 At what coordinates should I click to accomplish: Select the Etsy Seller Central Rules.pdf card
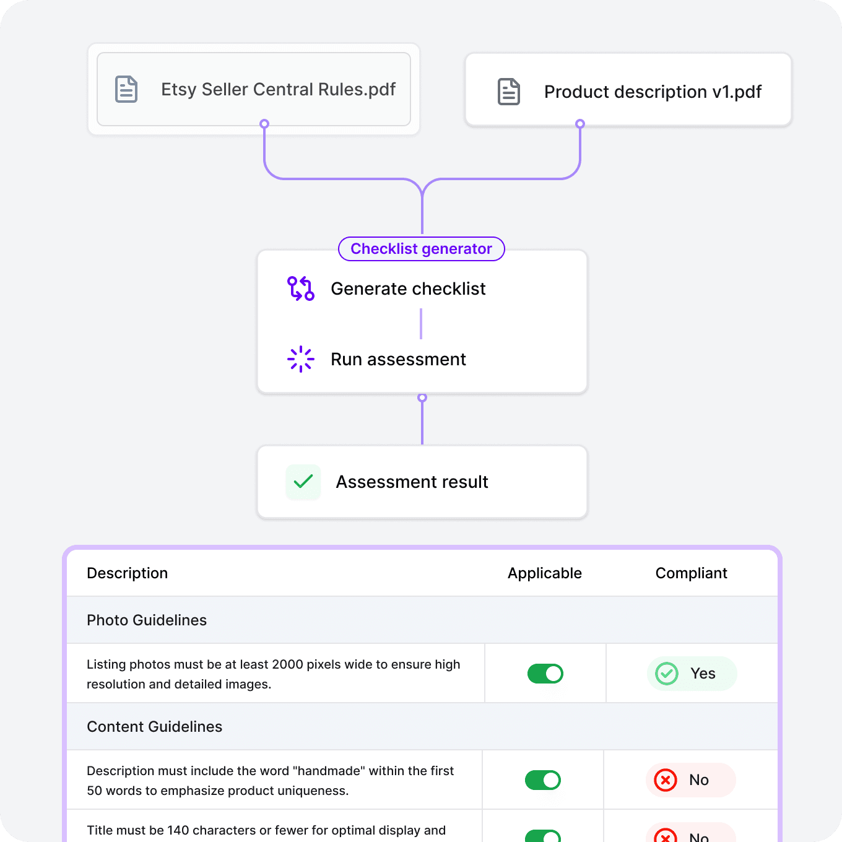(254, 89)
